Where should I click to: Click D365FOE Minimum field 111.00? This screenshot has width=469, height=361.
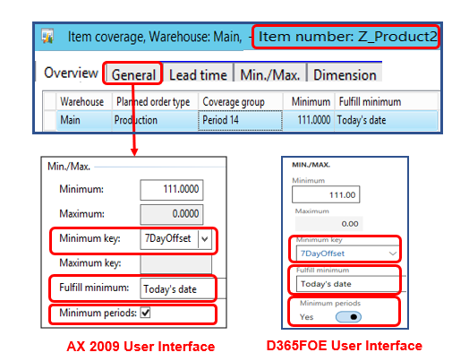pos(326,194)
